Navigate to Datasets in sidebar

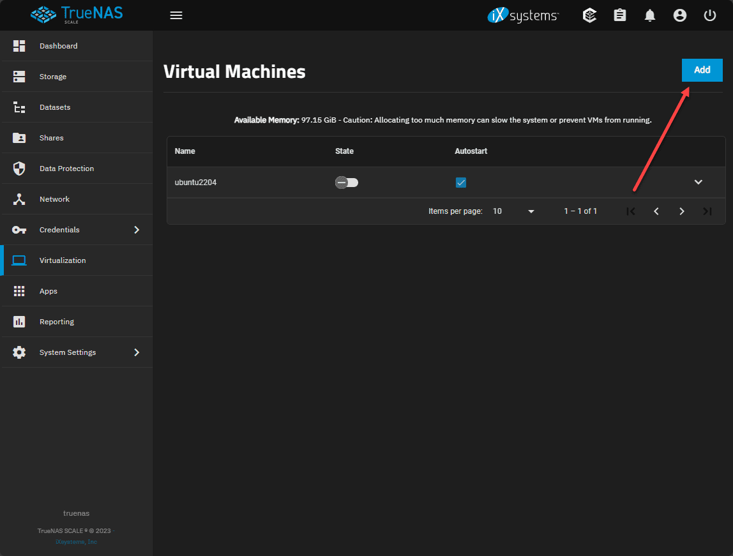tap(55, 107)
